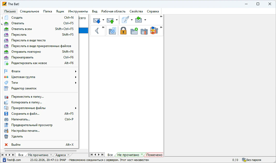
Task: Expand the Цветовая группа submenu
Action: pyautogui.click(x=41, y=77)
